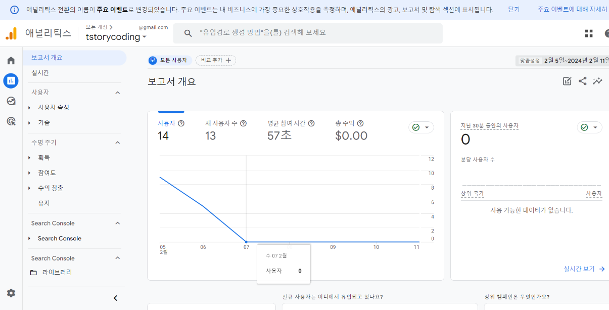Open Analytics Intelligence insights icon

point(597,80)
